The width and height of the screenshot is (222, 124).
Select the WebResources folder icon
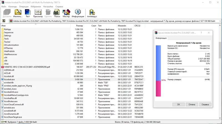[2, 54]
